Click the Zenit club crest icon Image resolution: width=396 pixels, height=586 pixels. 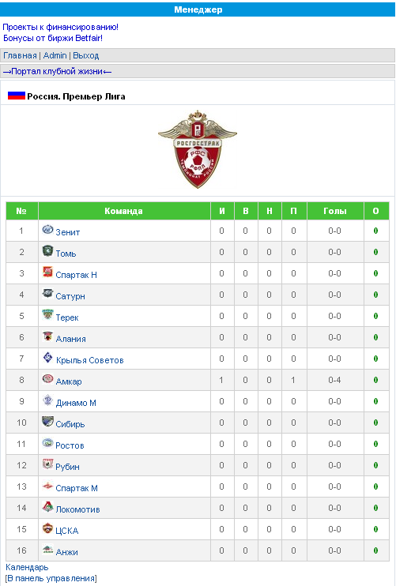(48, 230)
